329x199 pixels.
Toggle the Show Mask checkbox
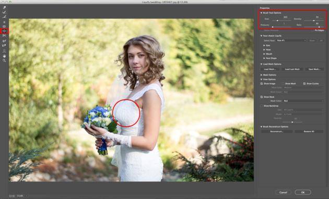262,97
